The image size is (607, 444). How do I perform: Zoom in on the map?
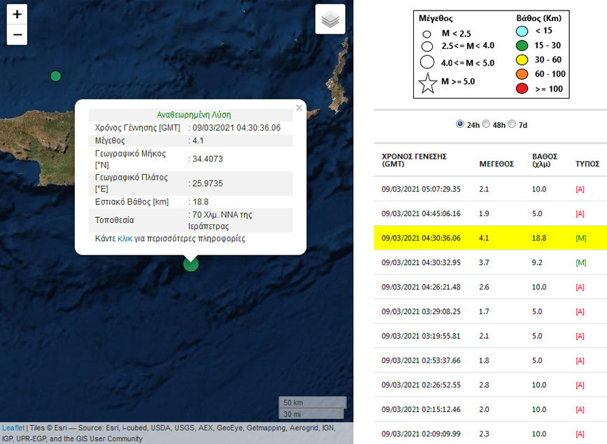pos(17,14)
